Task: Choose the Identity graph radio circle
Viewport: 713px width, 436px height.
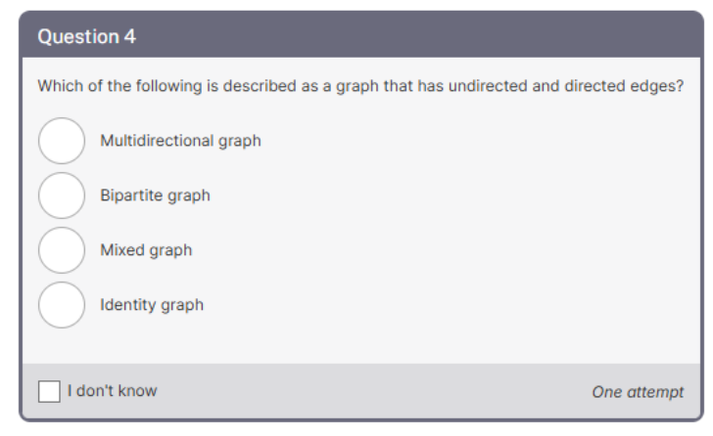Action: (x=62, y=305)
